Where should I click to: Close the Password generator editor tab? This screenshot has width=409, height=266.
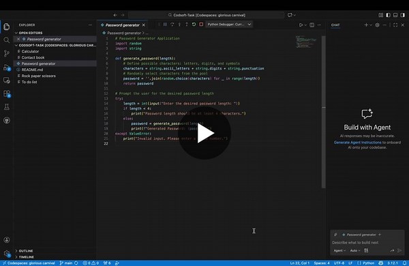click(143, 25)
